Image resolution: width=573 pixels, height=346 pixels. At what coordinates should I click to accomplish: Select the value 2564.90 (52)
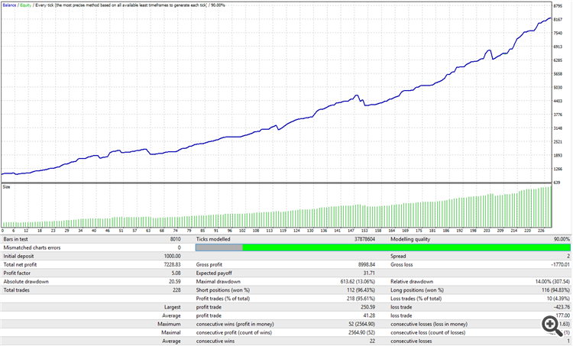coord(362,332)
